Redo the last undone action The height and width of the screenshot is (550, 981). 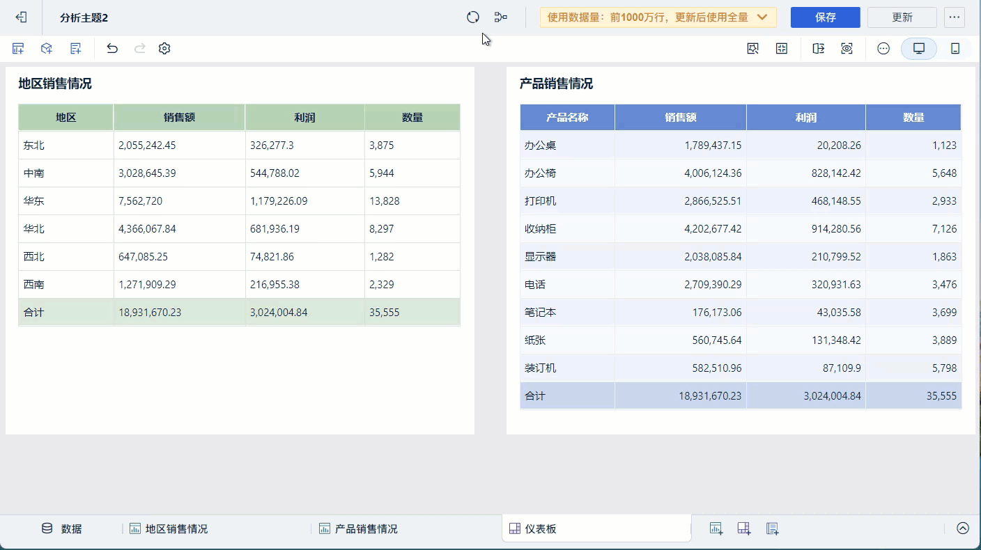(x=139, y=48)
